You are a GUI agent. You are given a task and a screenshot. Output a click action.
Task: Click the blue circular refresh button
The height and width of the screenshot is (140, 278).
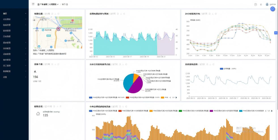click(x=273, y=9)
